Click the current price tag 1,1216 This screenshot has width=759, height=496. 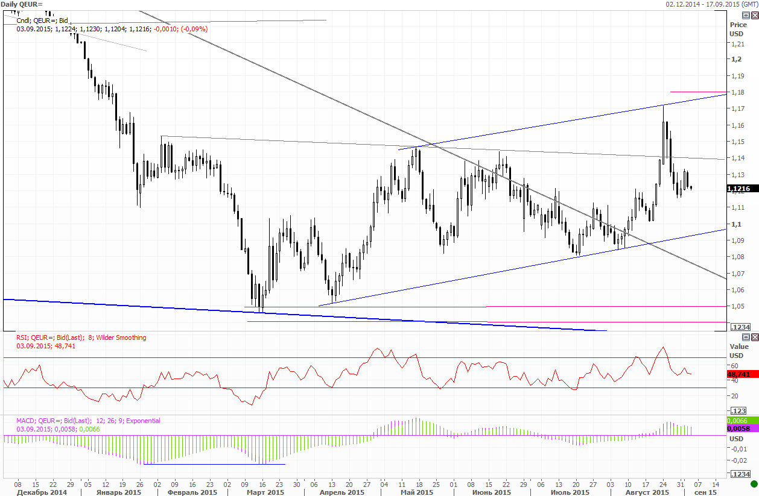tap(739, 189)
